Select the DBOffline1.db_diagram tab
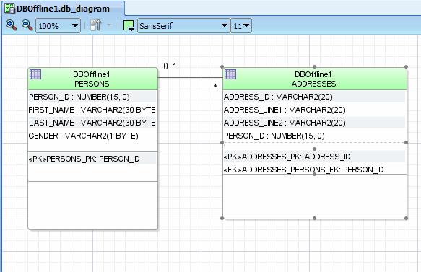Screen dimensions: 421x272 63,9
